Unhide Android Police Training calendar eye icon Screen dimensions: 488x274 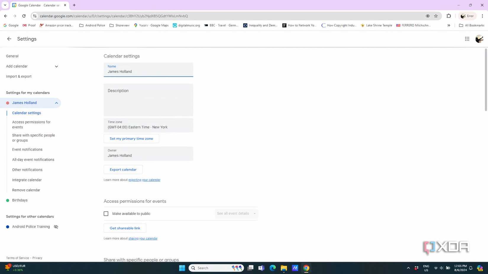pyautogui.click(x=56, y=227)
